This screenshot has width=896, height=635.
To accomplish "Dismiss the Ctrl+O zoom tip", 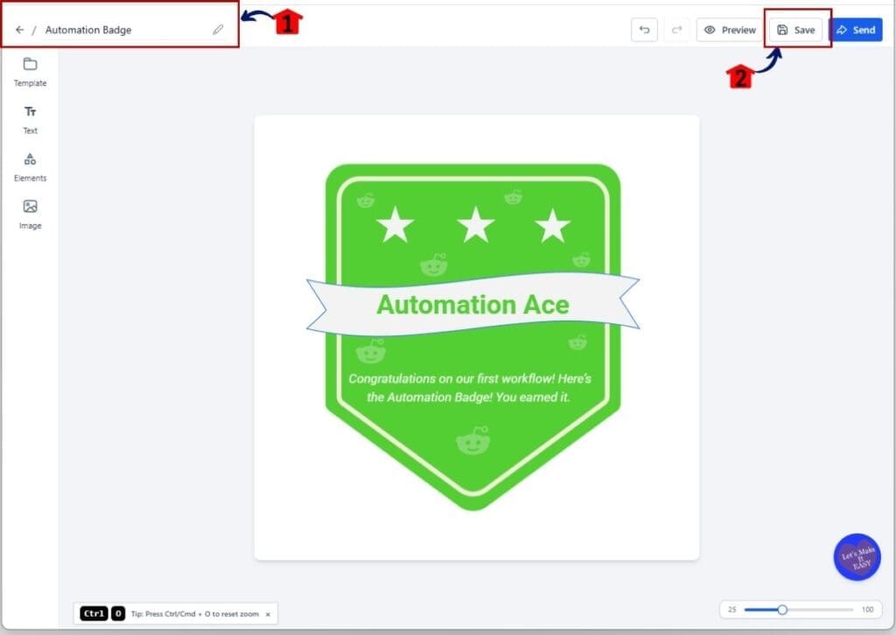I will click(268, 613).
